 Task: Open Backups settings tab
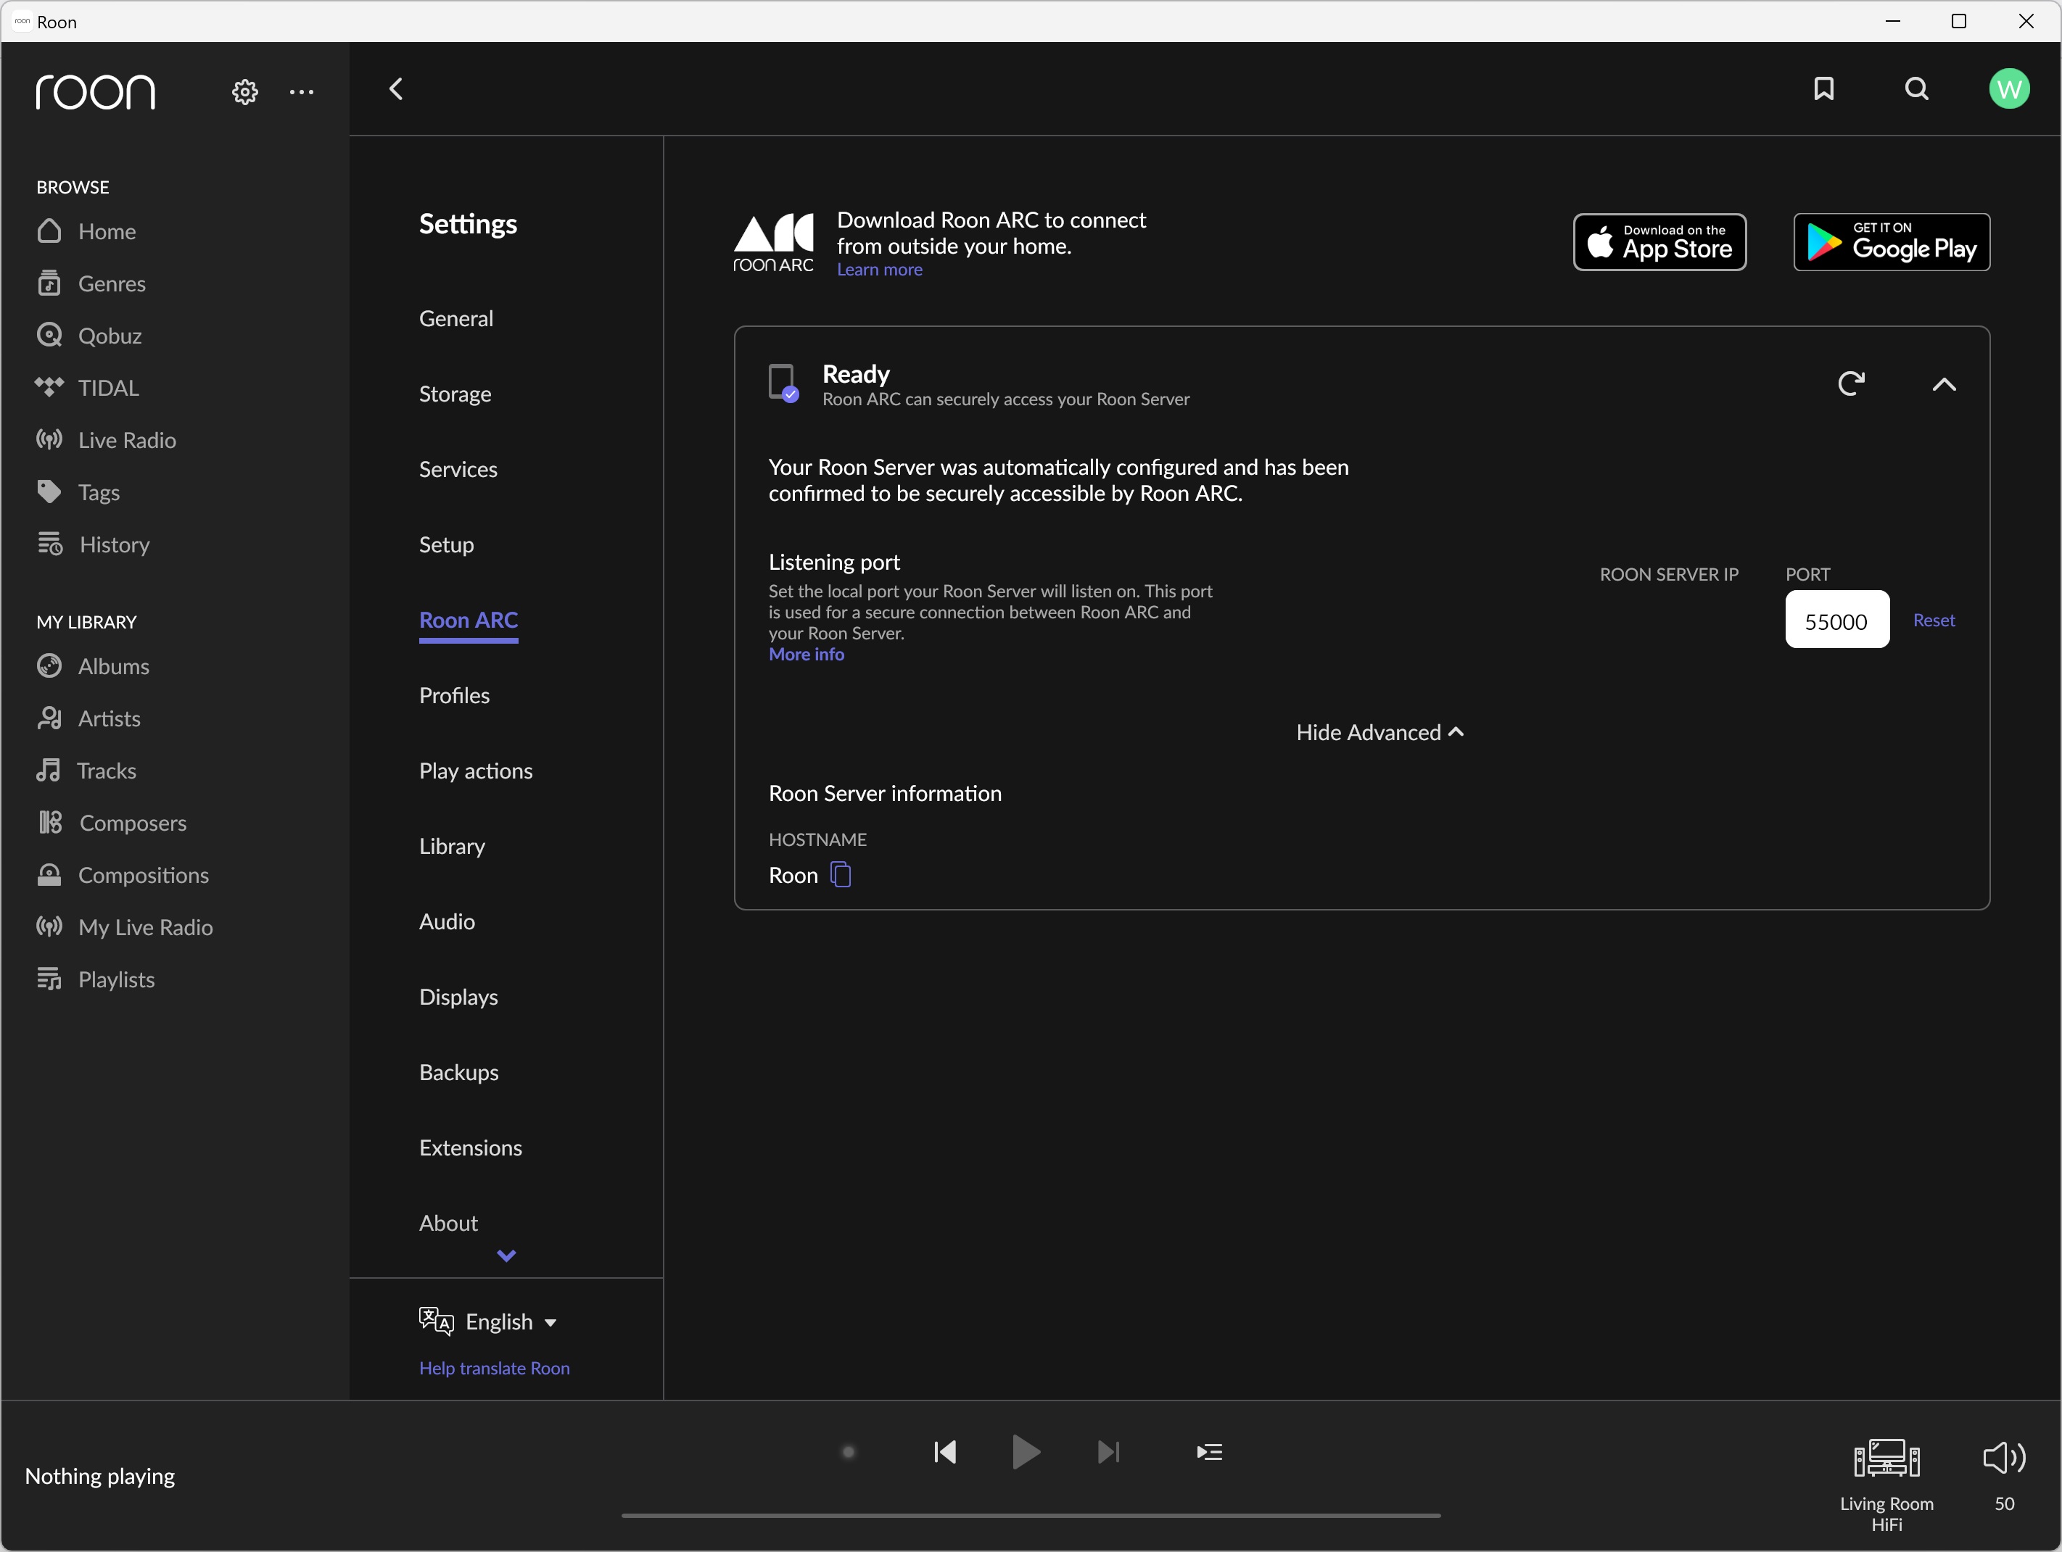(458, 1073)
